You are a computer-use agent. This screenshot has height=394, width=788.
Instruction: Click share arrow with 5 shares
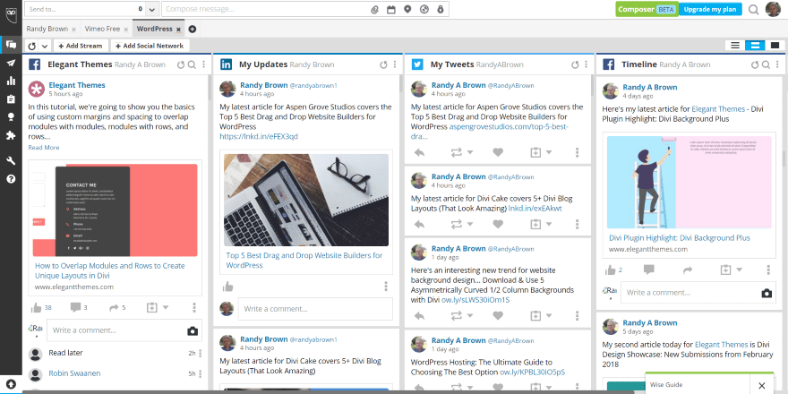coord(114,307)
